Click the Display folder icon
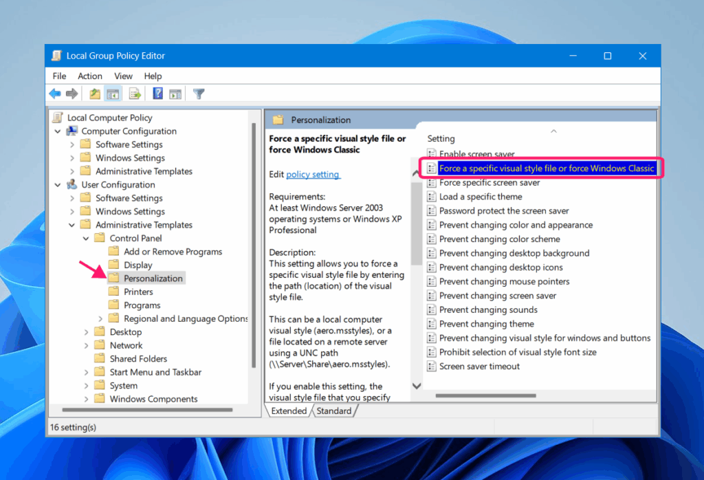Image resolution: width=704 pixels, height=480 pixels. pos(114,265)
